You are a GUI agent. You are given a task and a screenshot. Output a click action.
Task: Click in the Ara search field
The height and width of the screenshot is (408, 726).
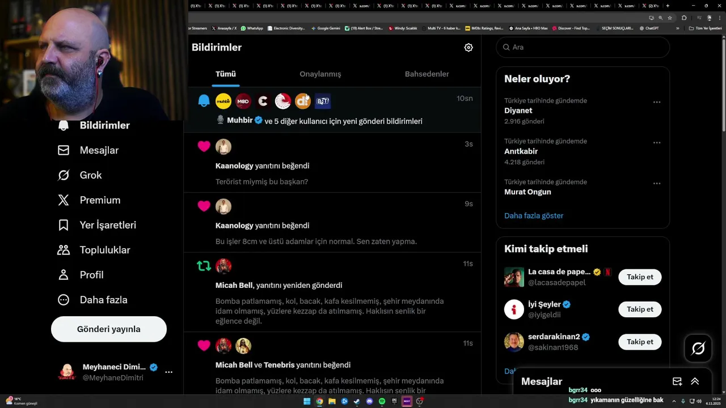point(583,47)
